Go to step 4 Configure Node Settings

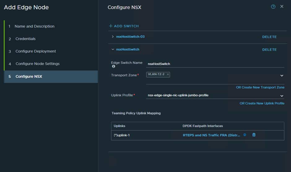[34, 64]
